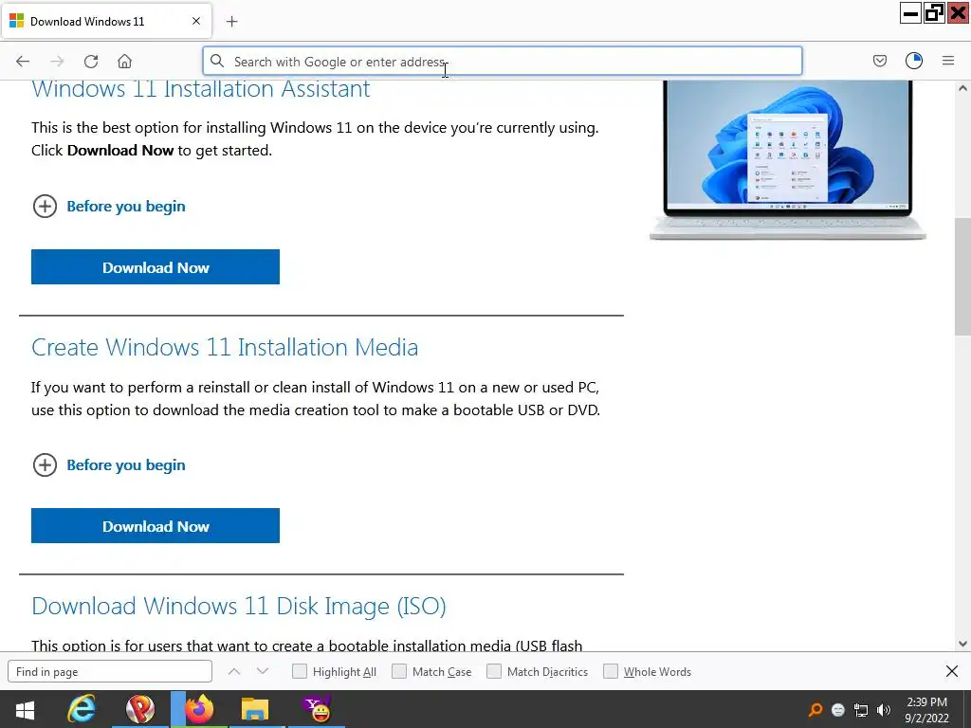Enable the Highlight All checkbox
The image size is (971, 728).
coord(299,672)
